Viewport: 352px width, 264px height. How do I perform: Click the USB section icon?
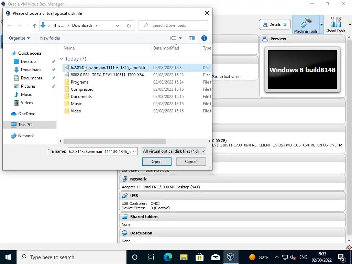pyautogui.click(x=124, y=196)
